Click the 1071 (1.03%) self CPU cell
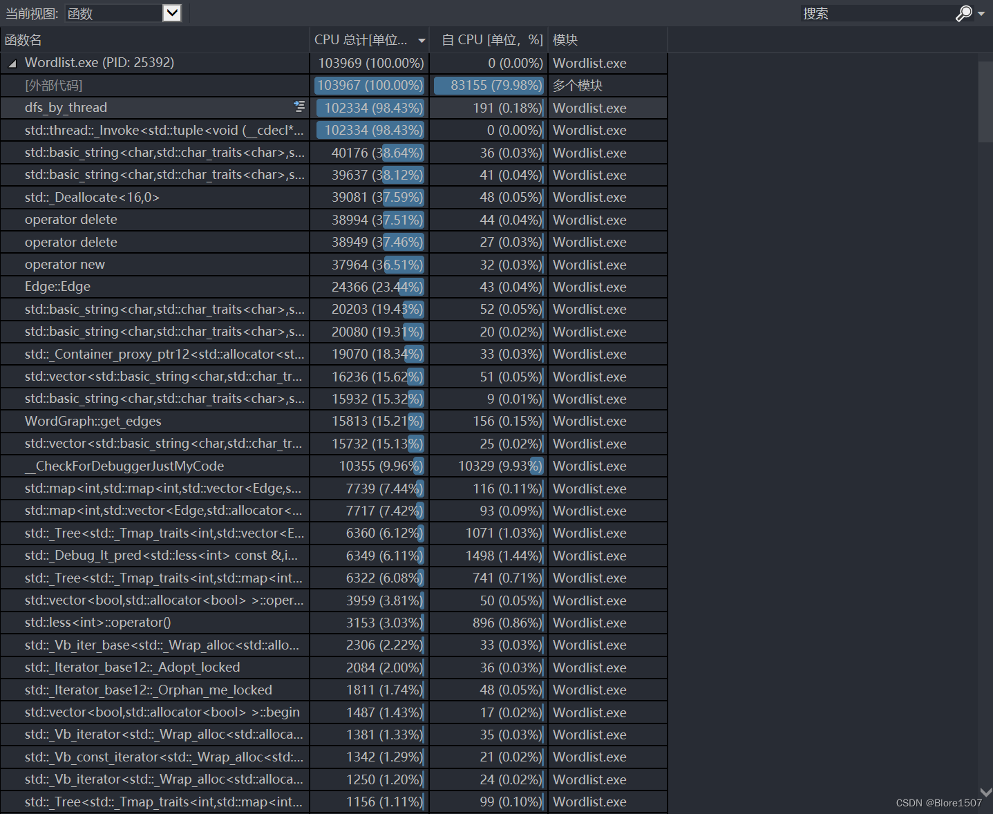 pos(489,533)
